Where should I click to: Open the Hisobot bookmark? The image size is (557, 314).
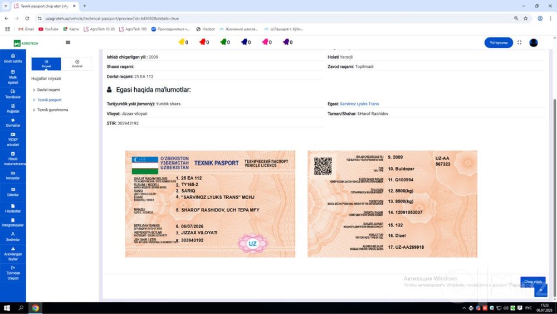(x=206, y=29)
